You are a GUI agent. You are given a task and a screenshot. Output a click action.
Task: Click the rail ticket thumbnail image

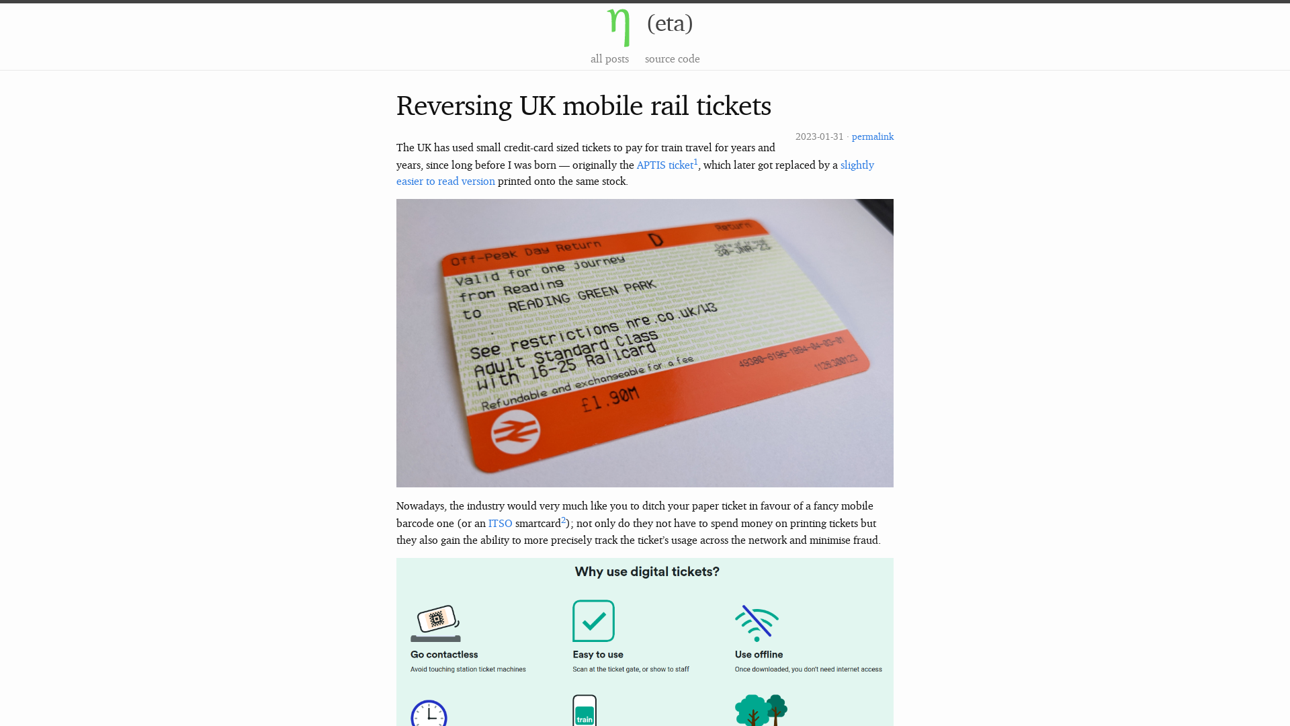point(645,343)
